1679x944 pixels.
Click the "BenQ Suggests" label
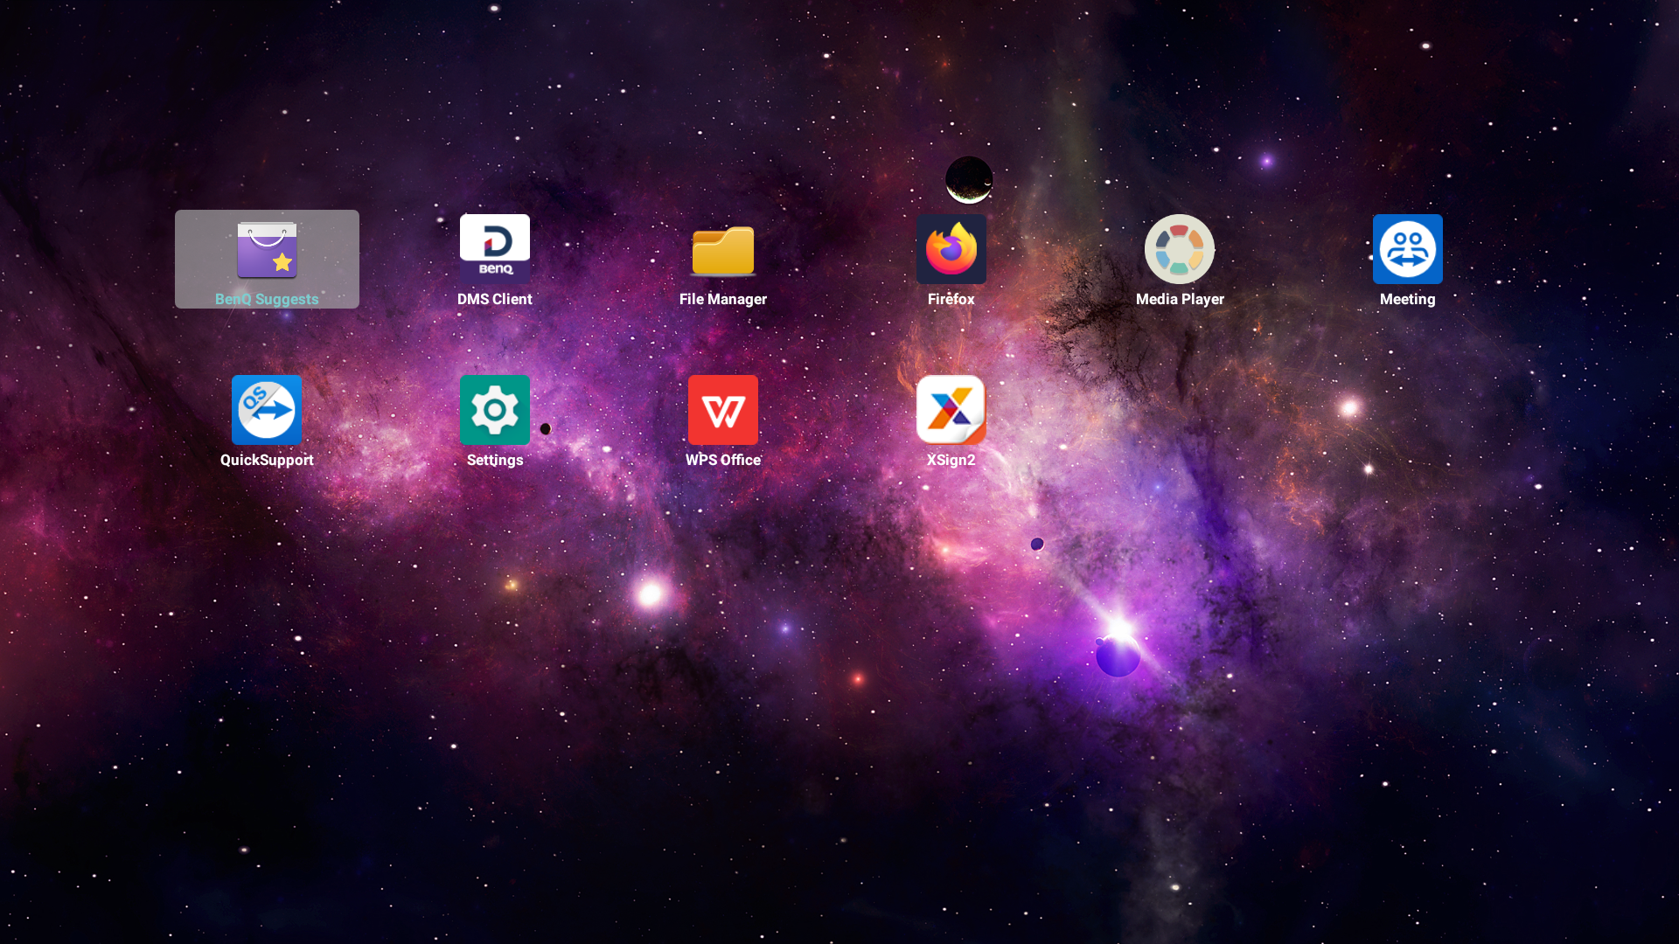click(267, 299)
